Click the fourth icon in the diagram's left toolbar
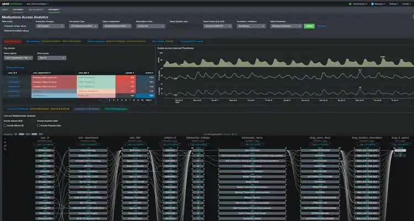This screenshot has width=414, height=221. (6, 149)
